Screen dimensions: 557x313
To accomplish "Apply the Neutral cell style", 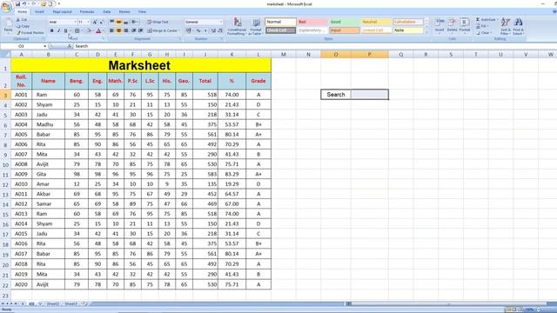I will [376, 22].
